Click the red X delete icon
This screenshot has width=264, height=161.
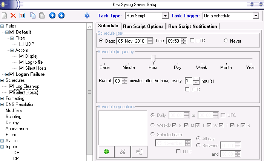coord(13,16)
